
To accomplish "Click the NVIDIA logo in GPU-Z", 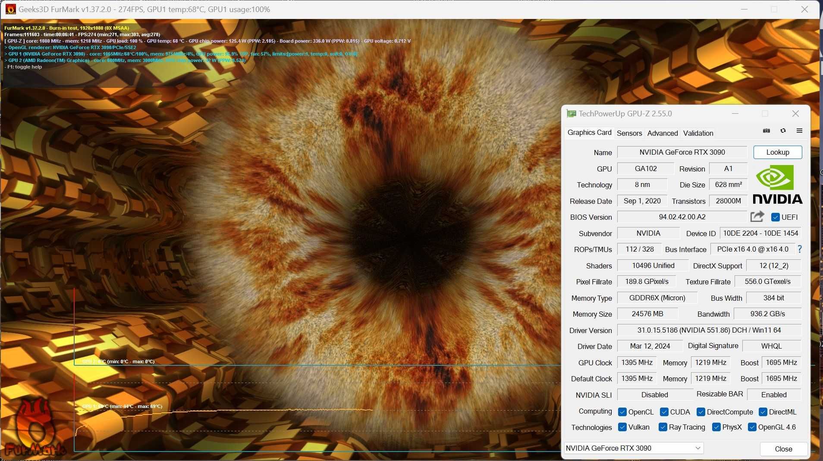I will click(777, 184).
